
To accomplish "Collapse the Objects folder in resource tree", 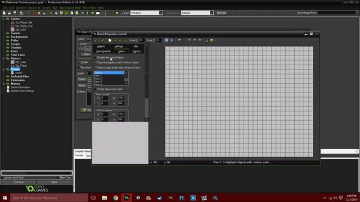I will 3,58.
